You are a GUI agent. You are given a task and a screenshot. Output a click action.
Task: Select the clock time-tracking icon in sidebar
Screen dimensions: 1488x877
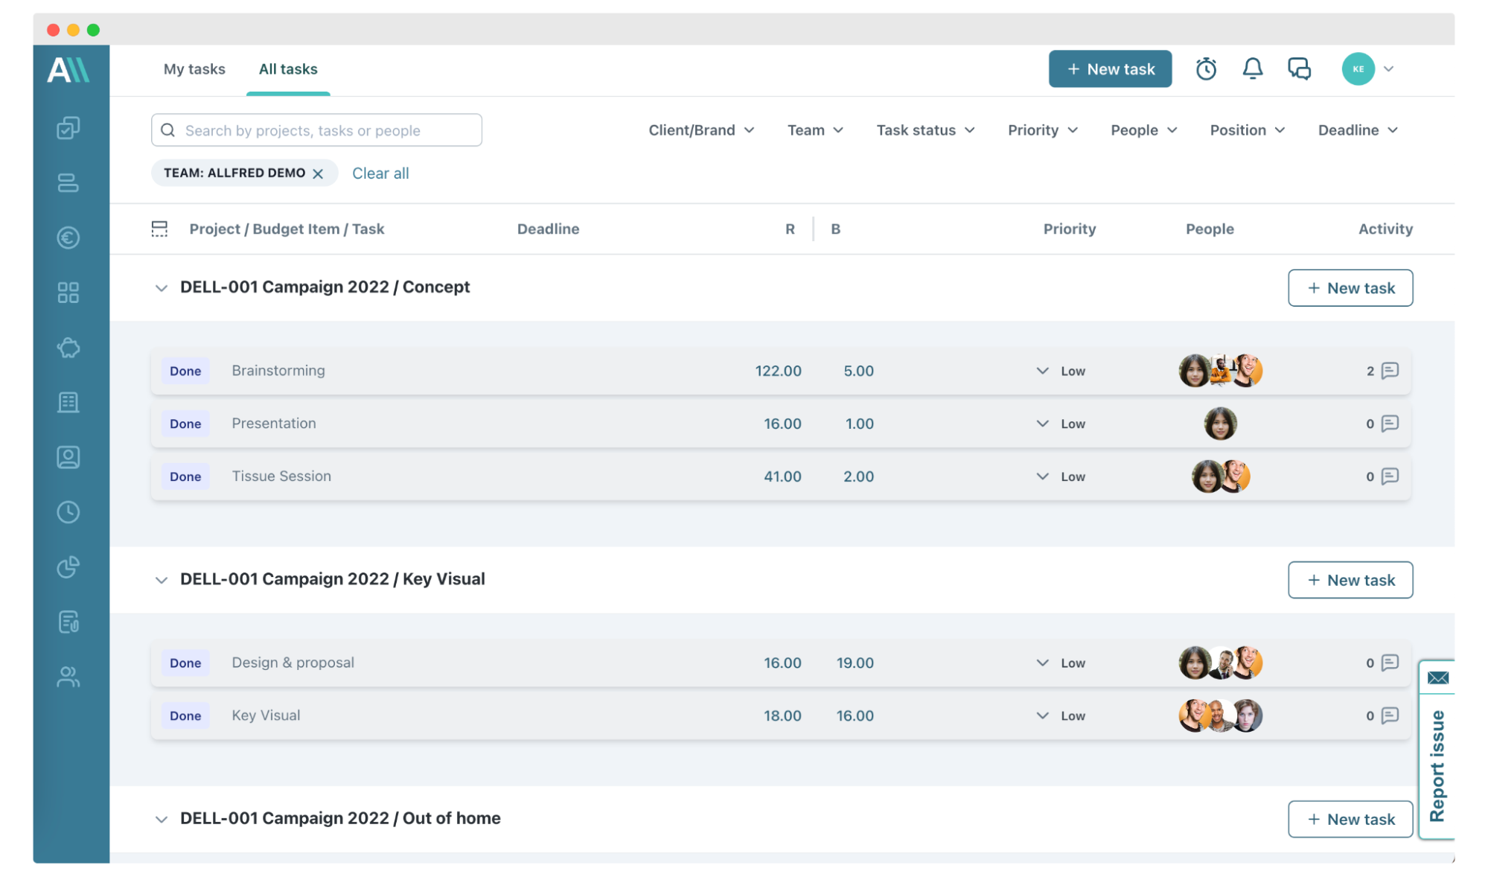[x=68, y=512]
